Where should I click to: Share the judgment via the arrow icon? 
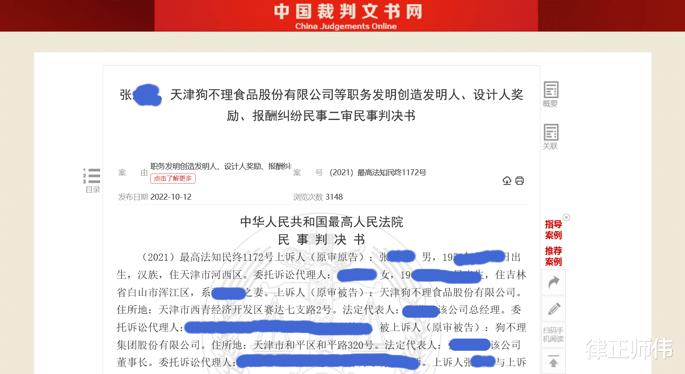553,282
